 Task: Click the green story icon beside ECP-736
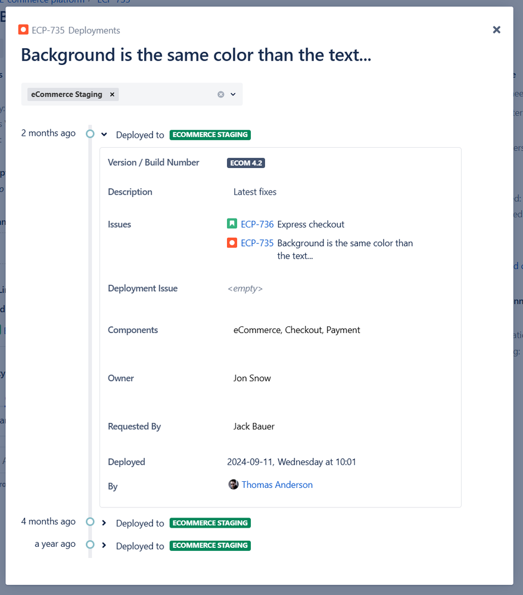click(232, 223)
